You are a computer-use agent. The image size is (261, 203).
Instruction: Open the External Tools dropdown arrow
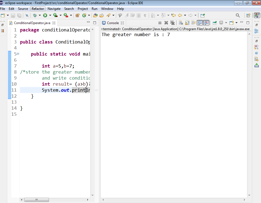71,16
